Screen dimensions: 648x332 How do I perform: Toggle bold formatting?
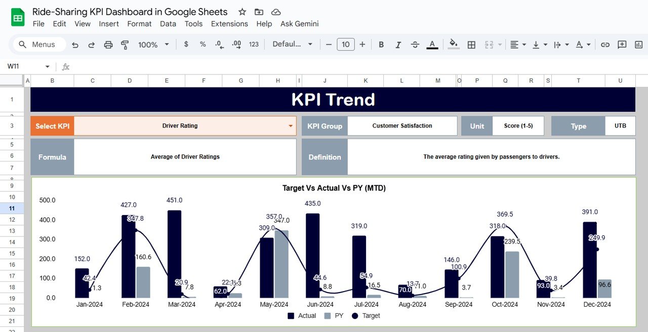click(381, 45)
